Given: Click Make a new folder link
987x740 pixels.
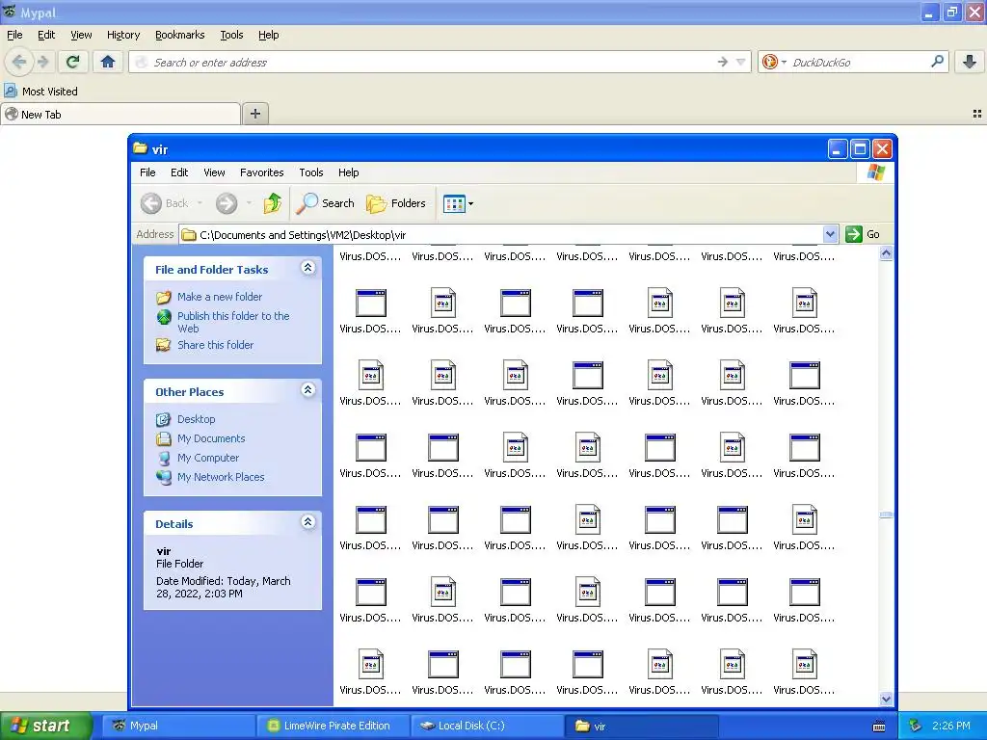Looking at the screenshot, I should (x=219, y=297).
